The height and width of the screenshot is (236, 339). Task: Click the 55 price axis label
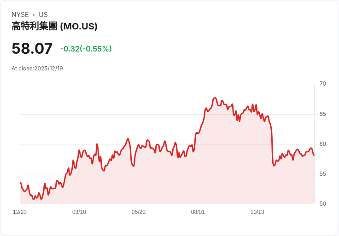pos(323,174)
